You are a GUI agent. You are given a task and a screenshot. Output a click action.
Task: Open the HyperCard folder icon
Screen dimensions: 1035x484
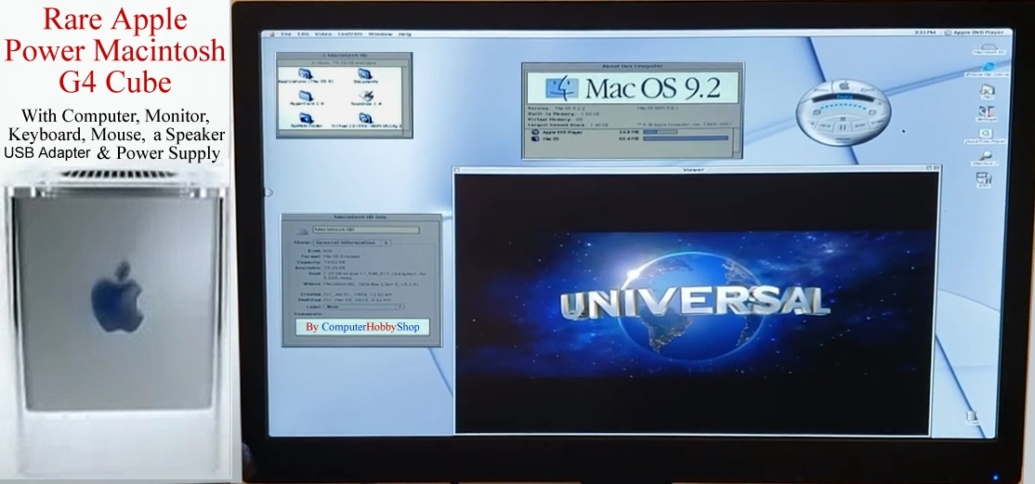pos(304,96)
